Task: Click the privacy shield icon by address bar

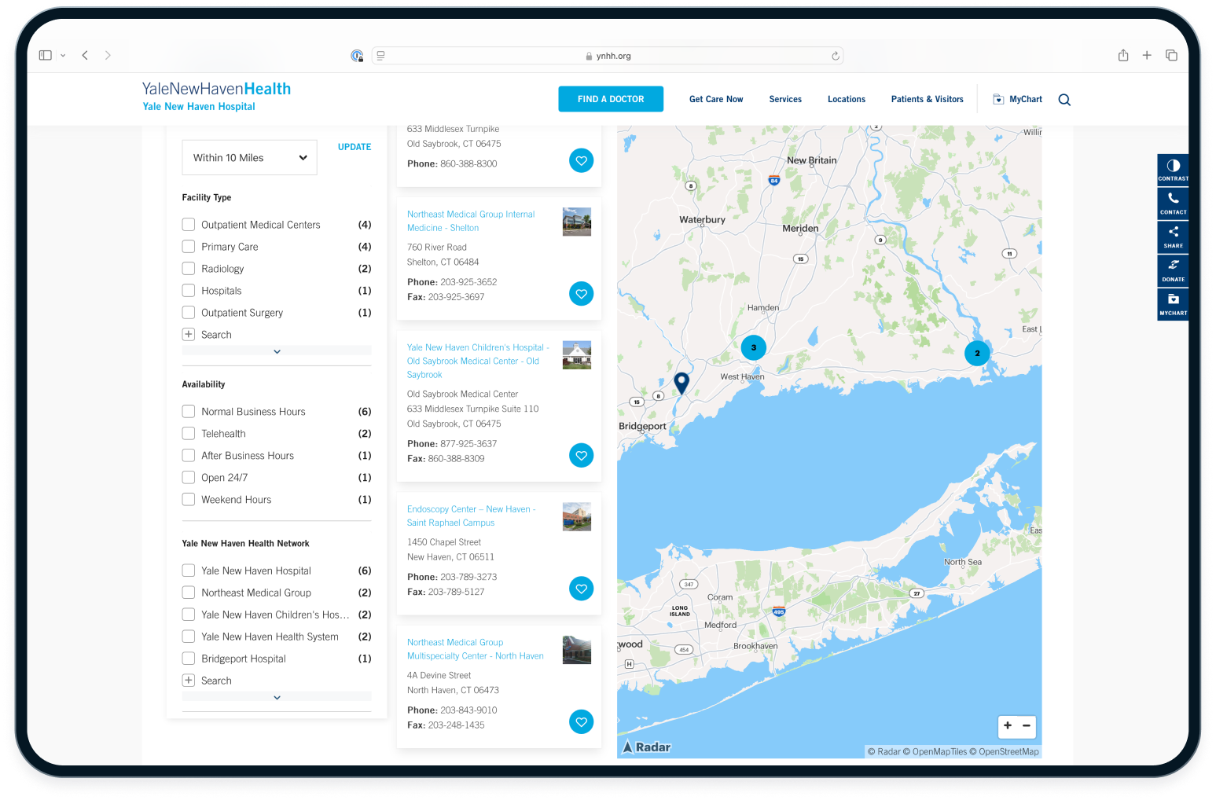Action: click(x=357, y=56)
